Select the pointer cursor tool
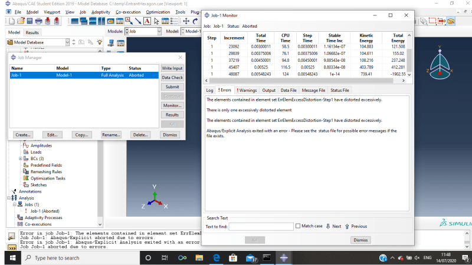Screen dimensions: 472x265 pyautogui.click(x=156, y=21)
